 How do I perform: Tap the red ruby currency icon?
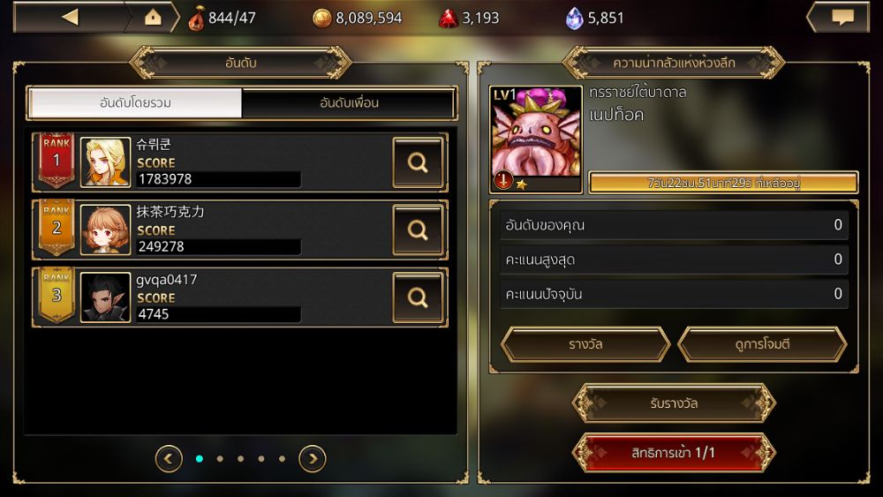[449, 18]
